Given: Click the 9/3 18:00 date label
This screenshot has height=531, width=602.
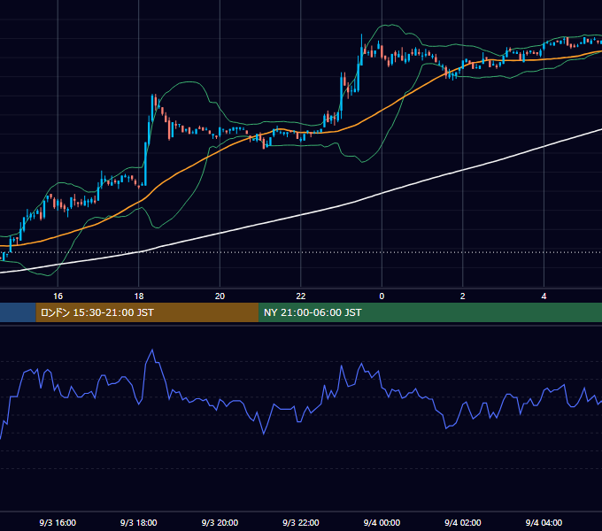Looking at the screenshot, I should (x=139, y=522).
